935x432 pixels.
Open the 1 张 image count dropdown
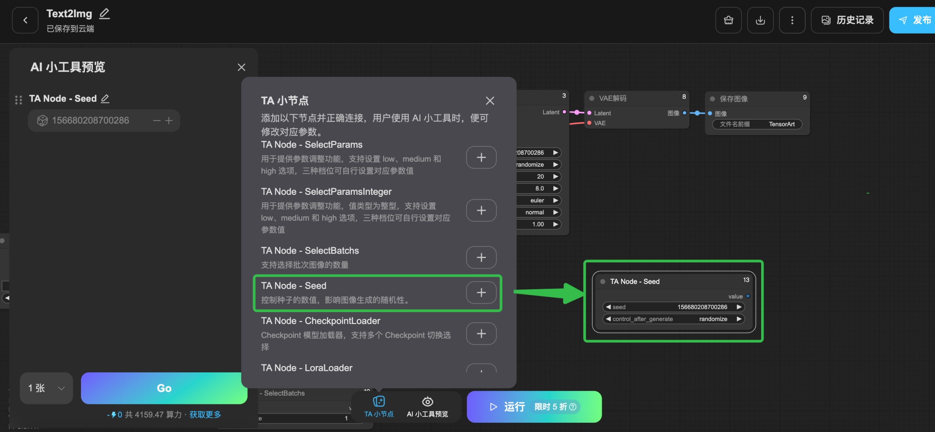pos(46,388)
